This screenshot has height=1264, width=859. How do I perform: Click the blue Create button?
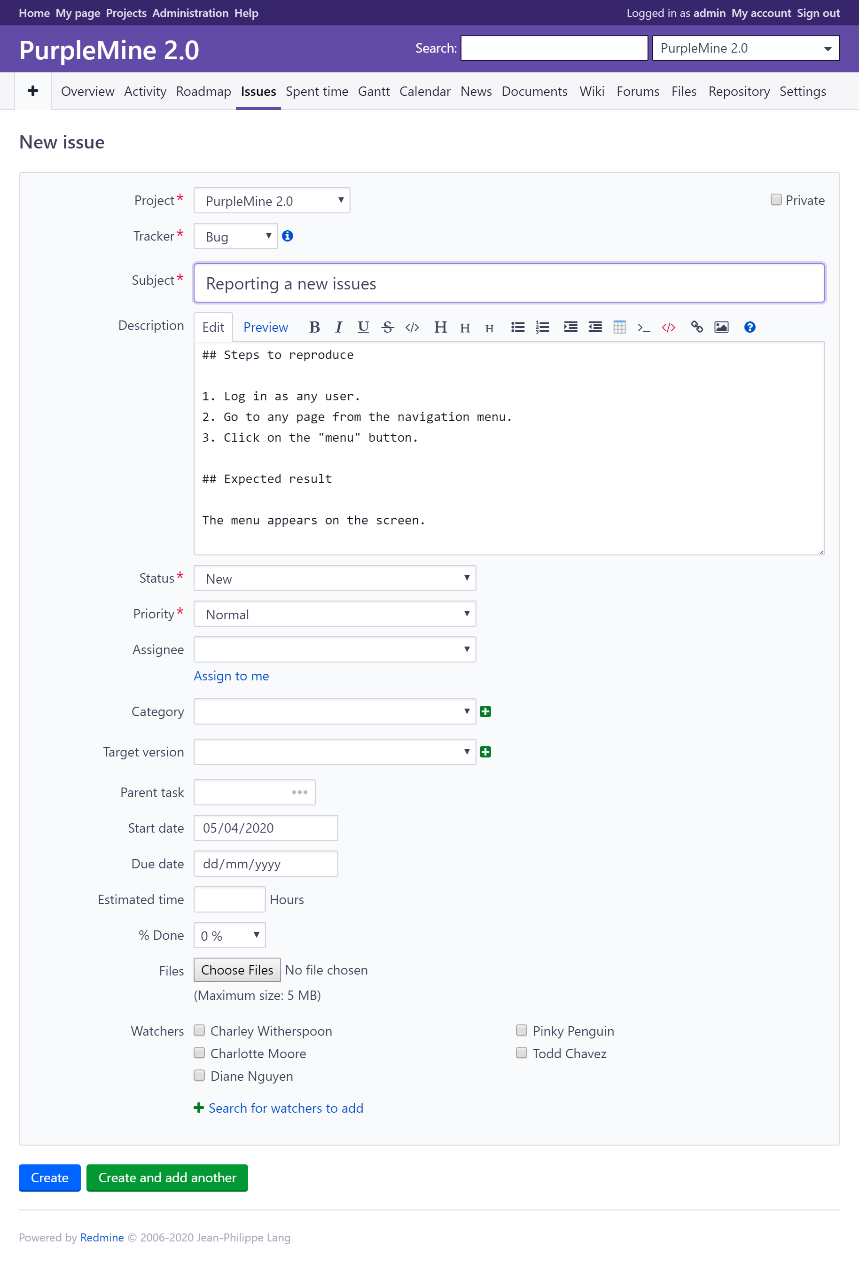(49, 1178)
